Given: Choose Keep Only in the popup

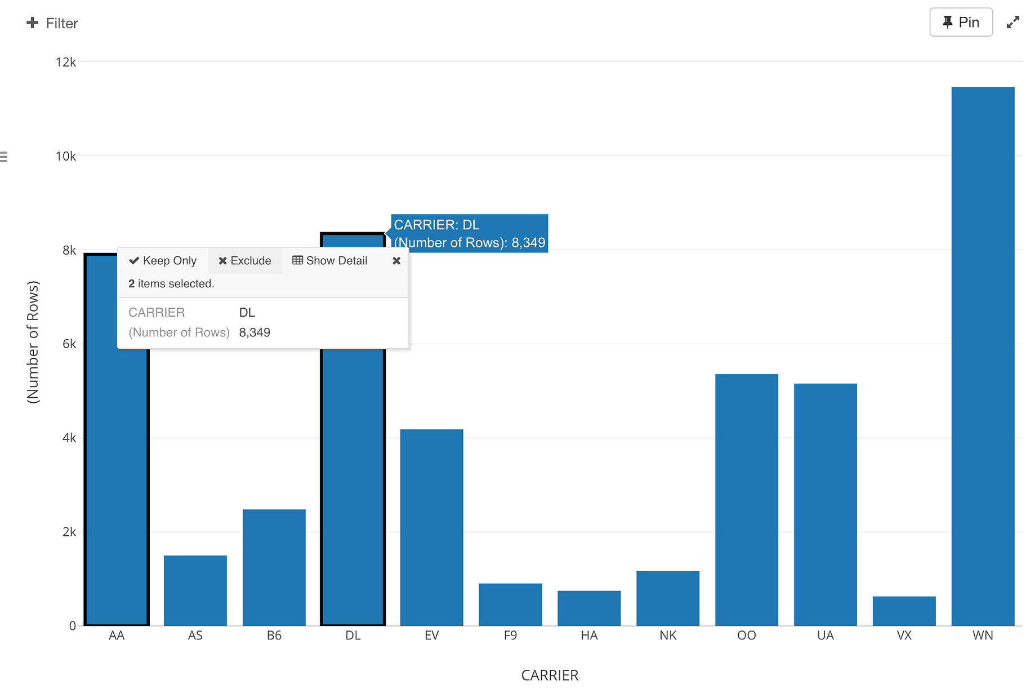Looking at the screenshot, I should pyautogui.click(x=163, y=260).
